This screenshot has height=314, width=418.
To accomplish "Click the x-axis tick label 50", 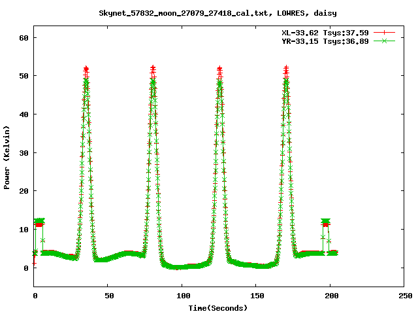I will [x=108, y=296].
